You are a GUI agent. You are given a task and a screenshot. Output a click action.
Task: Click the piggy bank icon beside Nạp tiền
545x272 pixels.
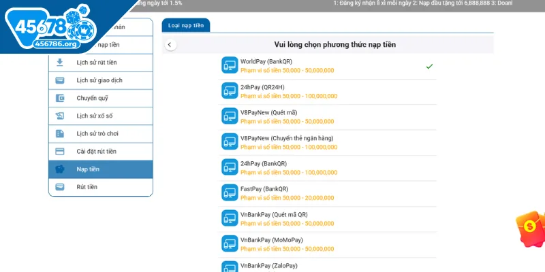[60, 169]
